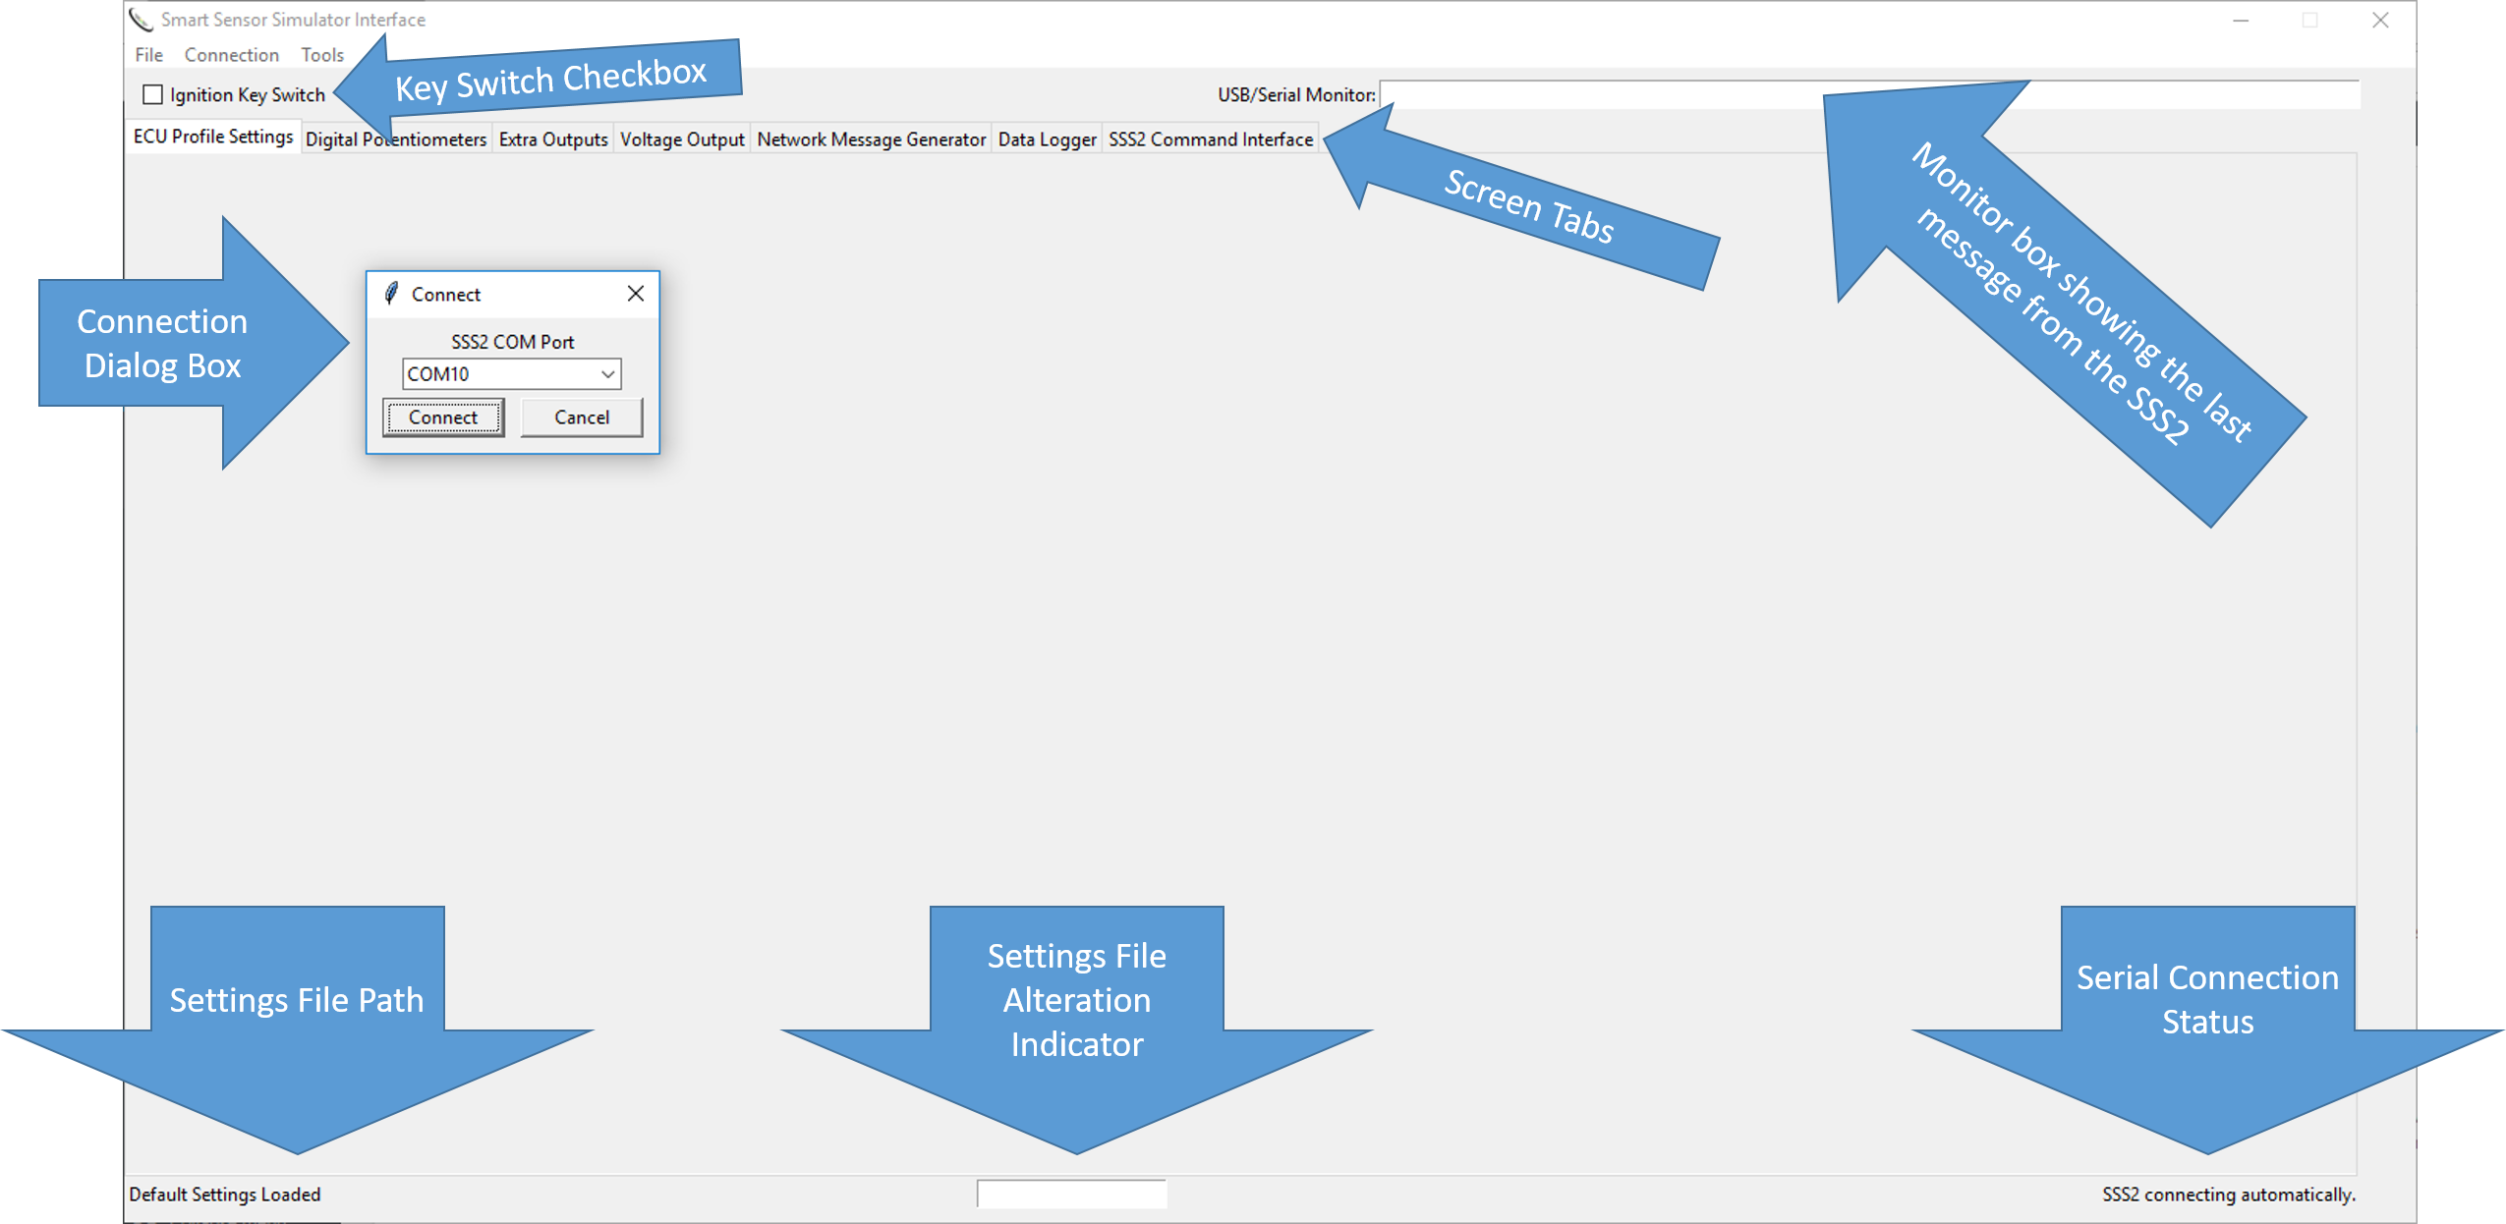The width and height of the screenshot is (2506, 1224).
Task: Close the Connect dialog with X
Action: [636, 294]
